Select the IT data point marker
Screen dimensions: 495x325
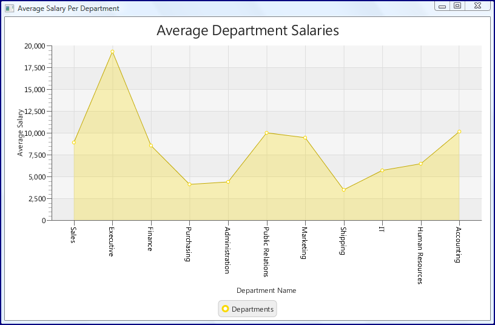pyautogui.click(x=382, y=170)
